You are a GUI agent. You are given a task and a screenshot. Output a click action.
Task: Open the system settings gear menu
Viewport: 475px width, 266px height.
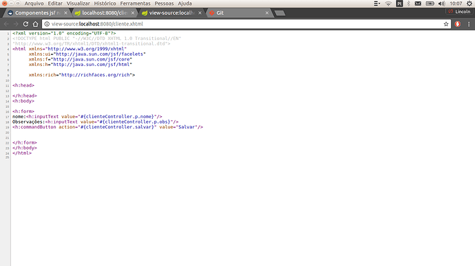click(469, 3)
